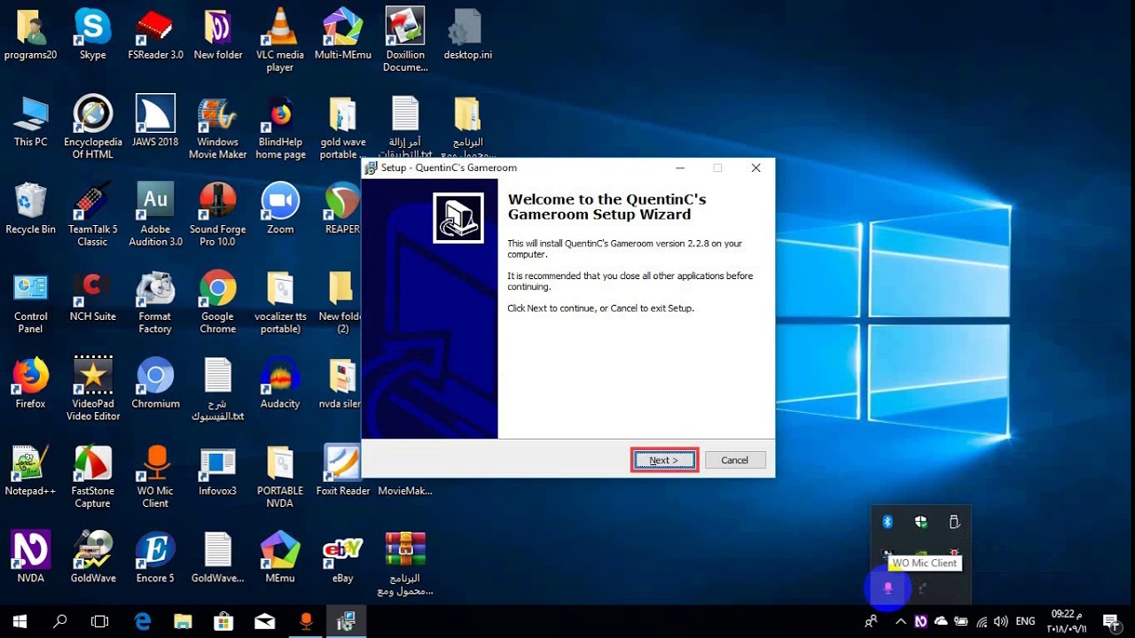Click Safely Remove Hardware tray icon
This screenshot has width=1135, height=638.
click(x=955, y=522)
